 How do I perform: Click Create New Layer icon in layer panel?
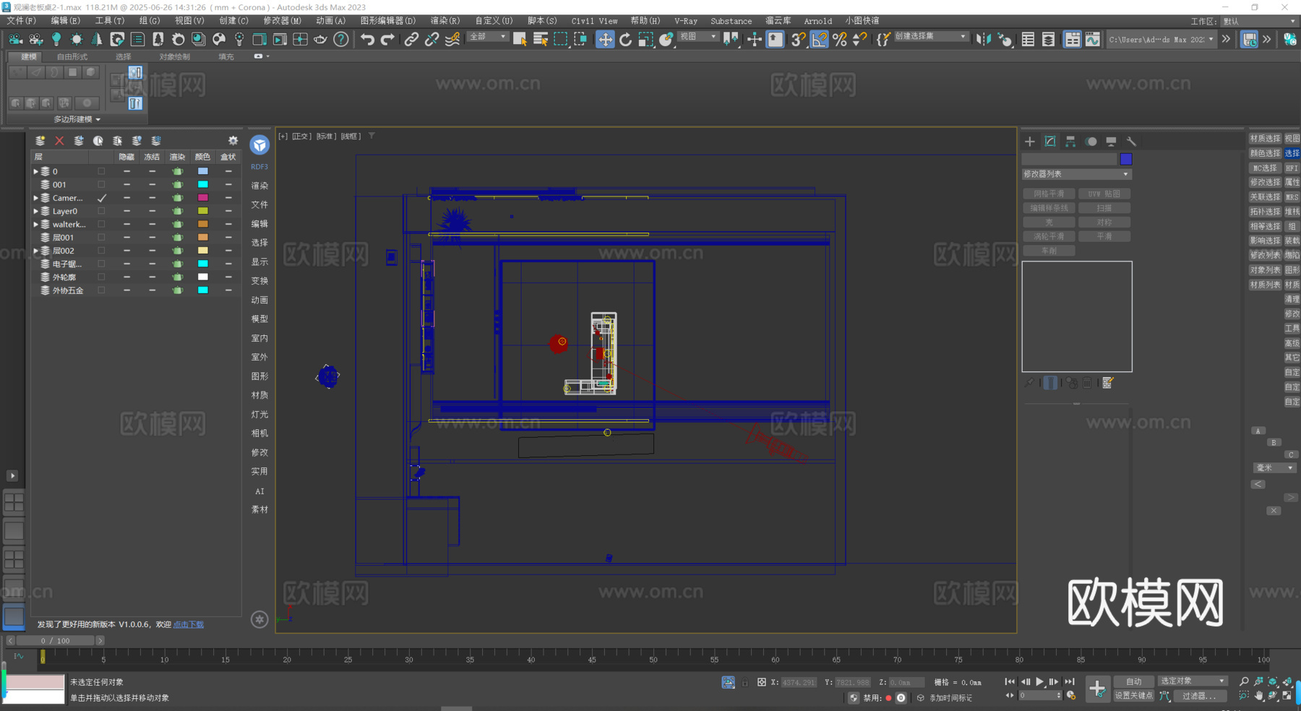pos(40,140)
